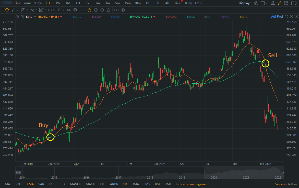Toggle the magnet snapping mode
299x188 pixels.
pos(89,10)
